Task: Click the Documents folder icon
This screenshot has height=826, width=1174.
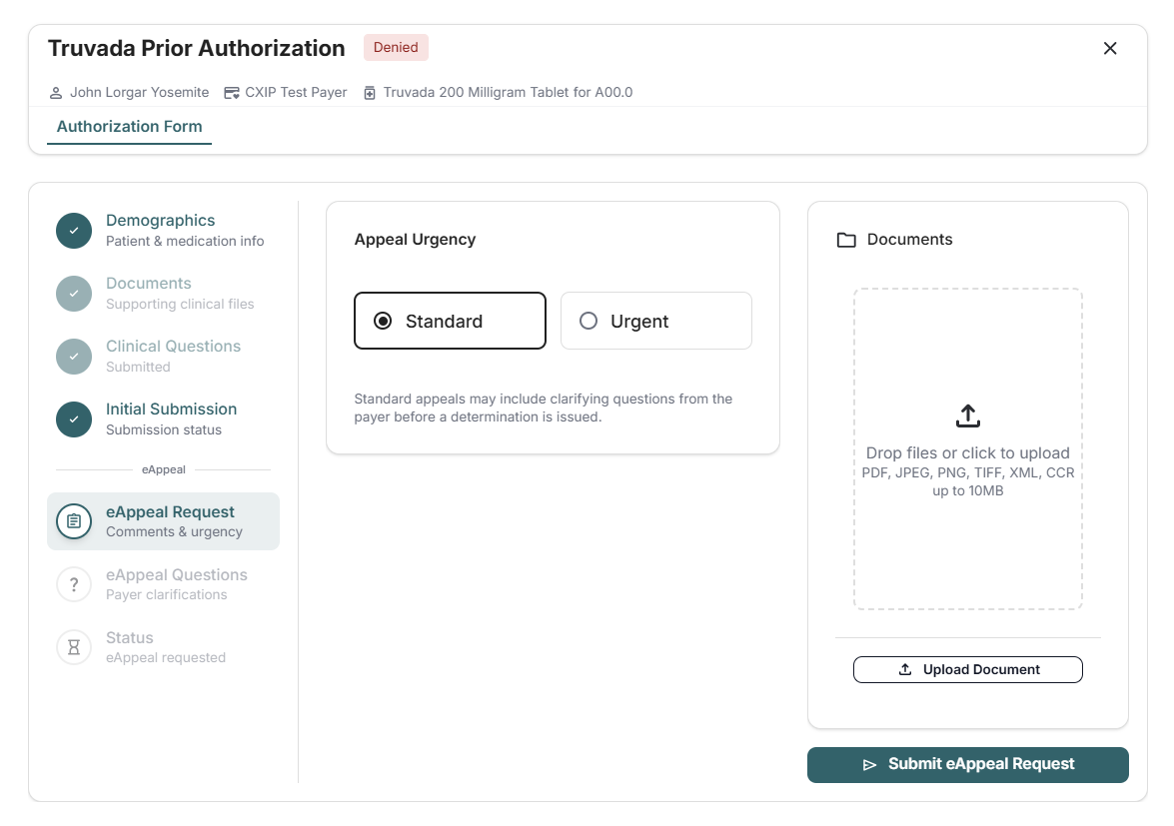Action: click(846, 240)
